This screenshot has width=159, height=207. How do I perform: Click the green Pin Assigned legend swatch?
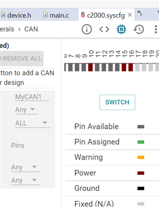click(x=141, y=142)
